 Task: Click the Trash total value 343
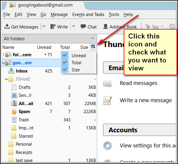click(x=67, y=120)
